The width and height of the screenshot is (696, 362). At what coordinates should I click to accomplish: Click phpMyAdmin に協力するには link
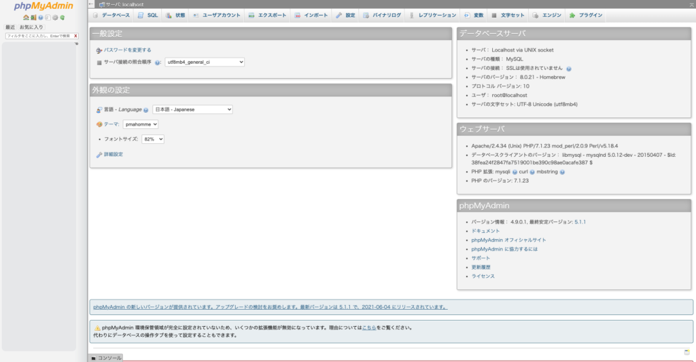504,249
